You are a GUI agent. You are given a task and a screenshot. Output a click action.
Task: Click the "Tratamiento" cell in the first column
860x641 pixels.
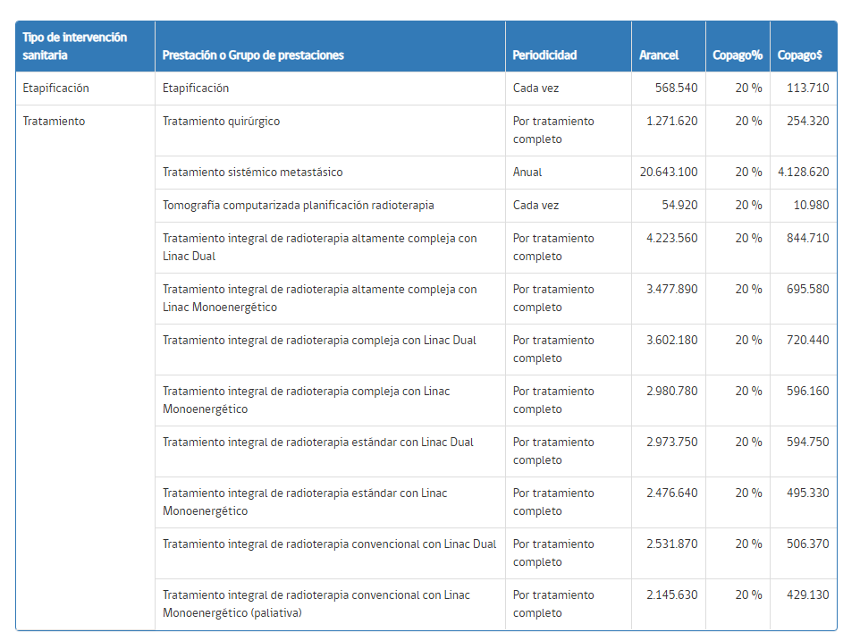[54, 122]
